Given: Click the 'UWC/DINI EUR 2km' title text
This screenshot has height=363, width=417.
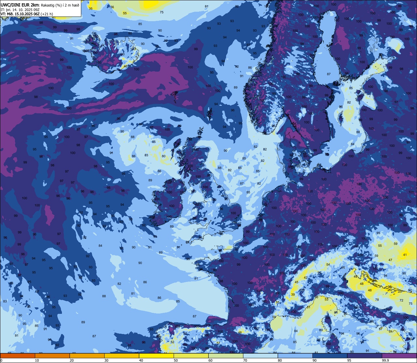Looking at the screenshot, I should pyautogui.click(x=20, y=5).
